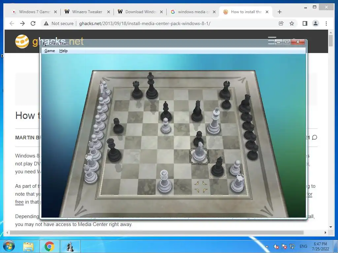Close the windows media search tab

214,12
